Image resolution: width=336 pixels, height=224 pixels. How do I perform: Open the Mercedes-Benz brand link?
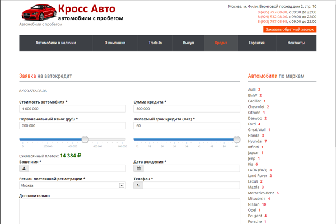click(x=261, y=193)
